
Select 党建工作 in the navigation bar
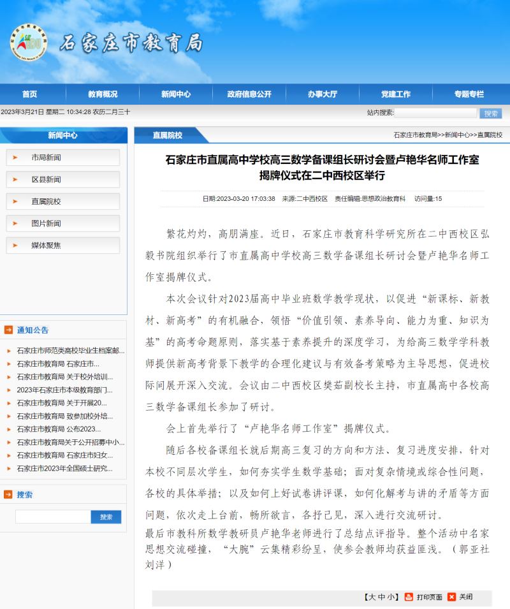(396, 94)
